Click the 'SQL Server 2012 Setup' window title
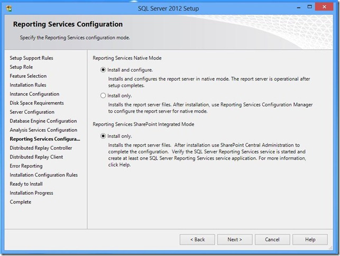 169,8
